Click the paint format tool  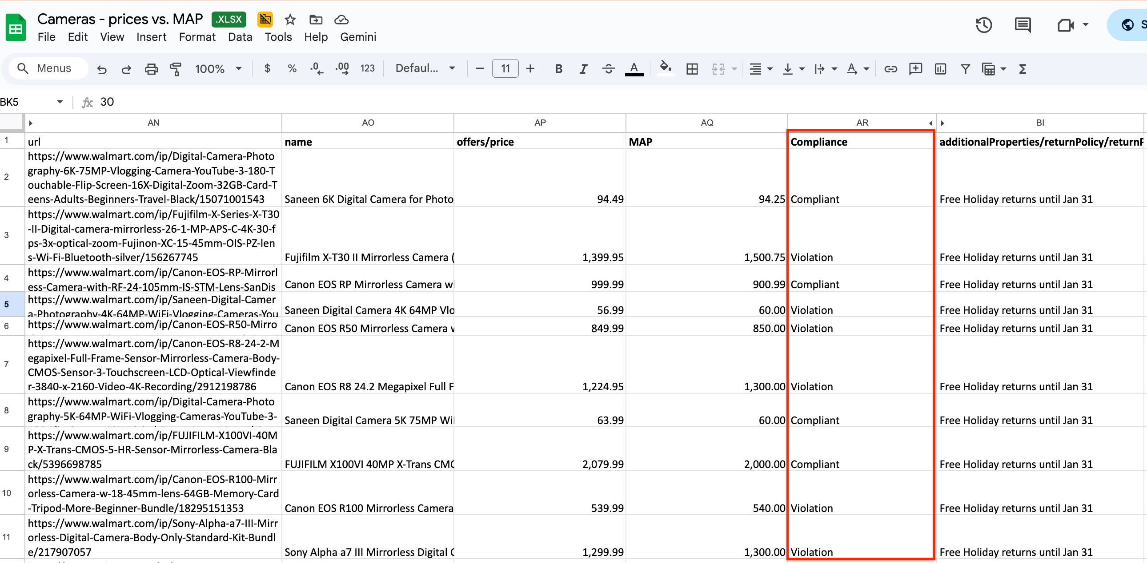[176, 69]
